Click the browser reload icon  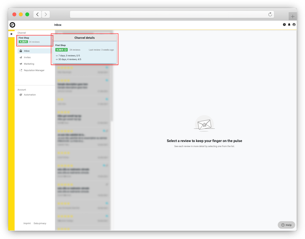coord(270,15)
